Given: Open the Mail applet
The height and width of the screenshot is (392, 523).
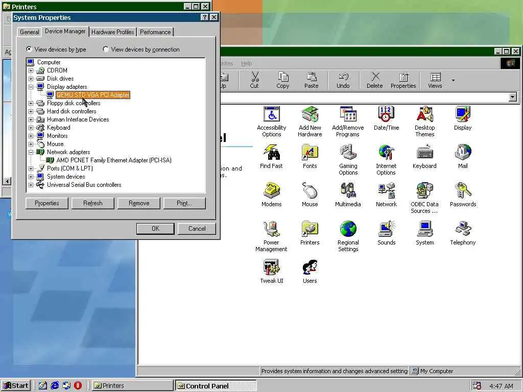Looking at the screenshot, I should click(463, 157).
